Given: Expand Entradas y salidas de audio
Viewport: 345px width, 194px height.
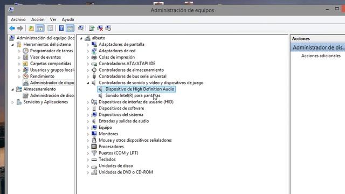Looking at the screenshot, I should pyautogui.click(x=88, y=121).
